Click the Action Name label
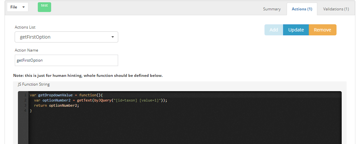 26,50
